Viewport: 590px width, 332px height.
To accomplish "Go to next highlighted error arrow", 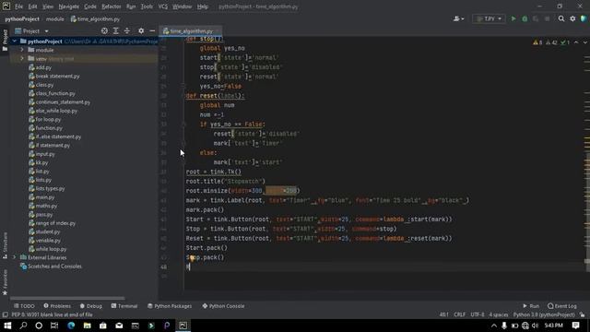I will tap(584, 42).
